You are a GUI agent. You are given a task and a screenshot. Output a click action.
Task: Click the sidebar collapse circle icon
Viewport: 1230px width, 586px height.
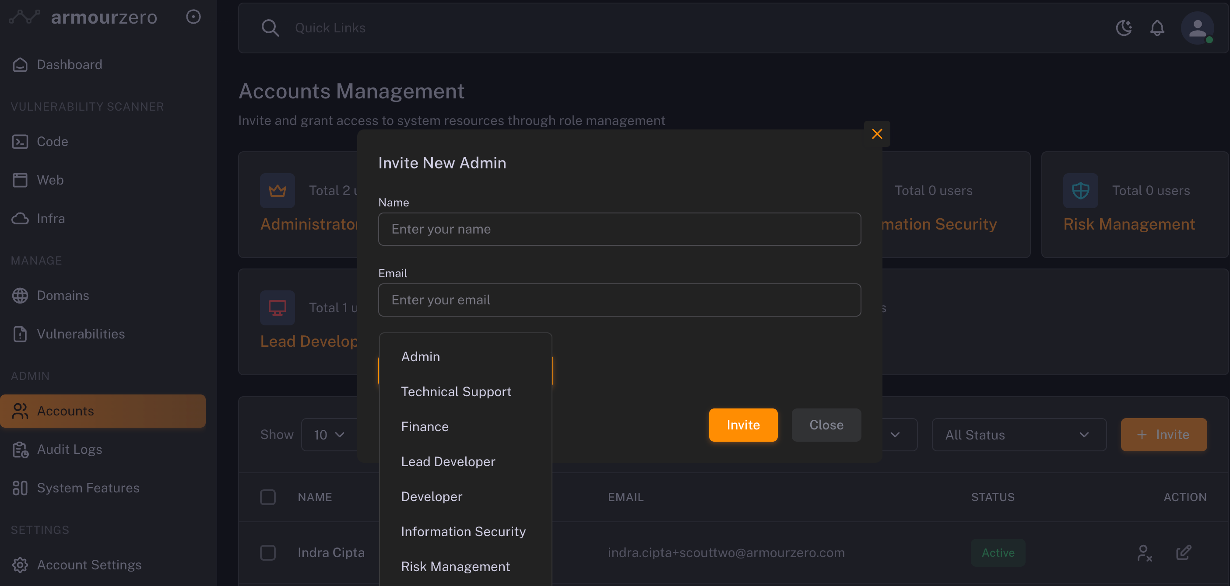(x=193, y=17)
